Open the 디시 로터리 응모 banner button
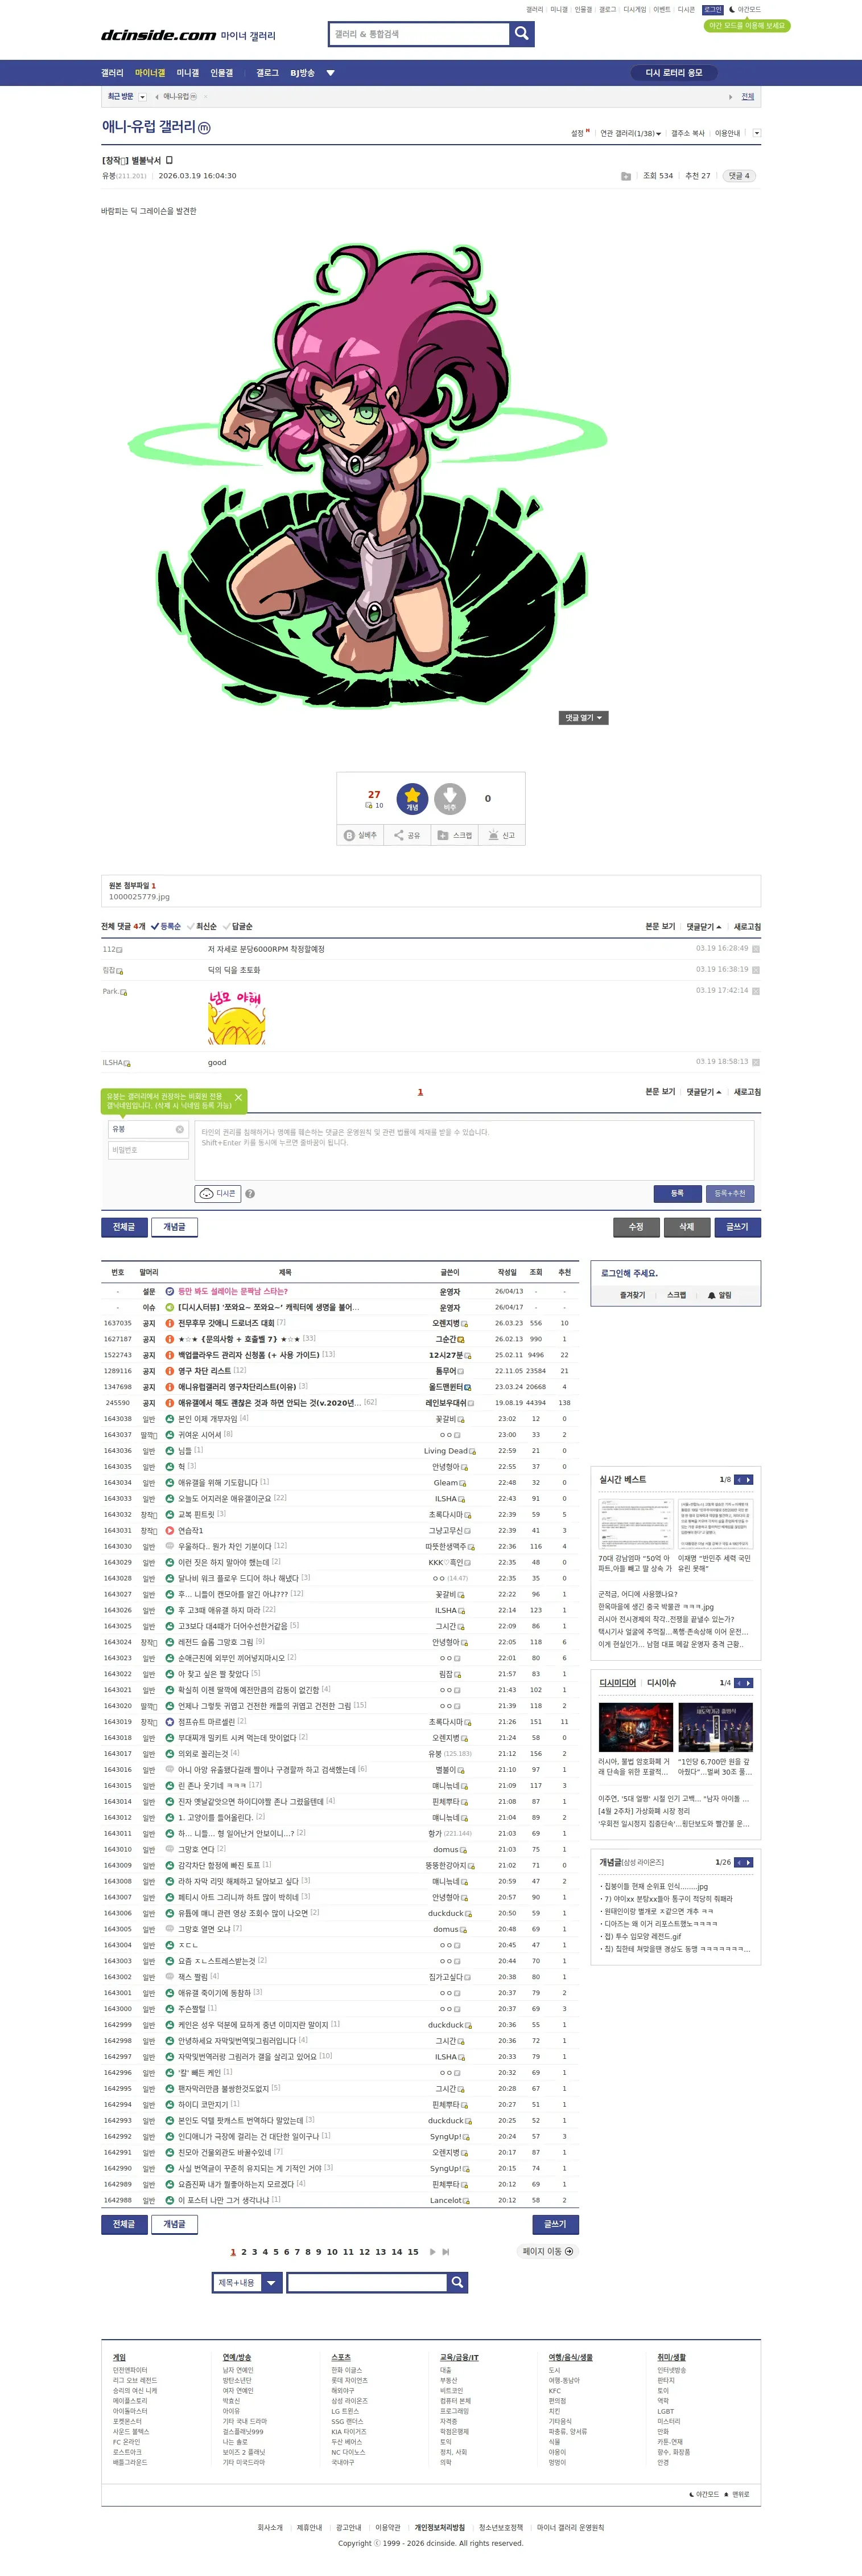This screenshot has width=862, height=2576. pyautogui.click(x=674, y=73)
